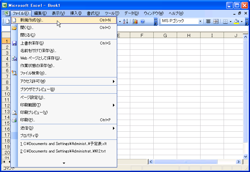Click the New (新規作成) menu item
The height and width of the screenshot is (172, 250).
click(x=64, y=20)
